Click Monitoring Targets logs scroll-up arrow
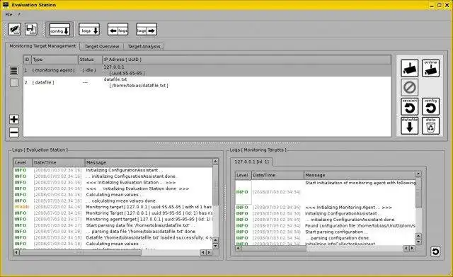 coord(418,174)
